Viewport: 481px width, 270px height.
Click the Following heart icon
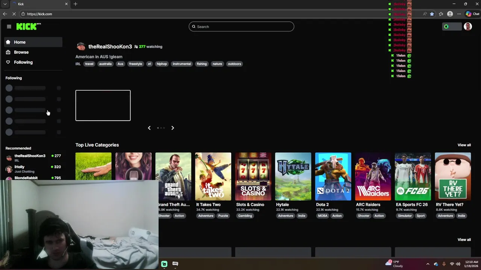(8, 62)
